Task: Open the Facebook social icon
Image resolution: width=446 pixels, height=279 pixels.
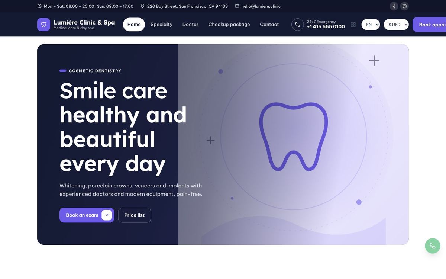Action: tap(394, 6)
